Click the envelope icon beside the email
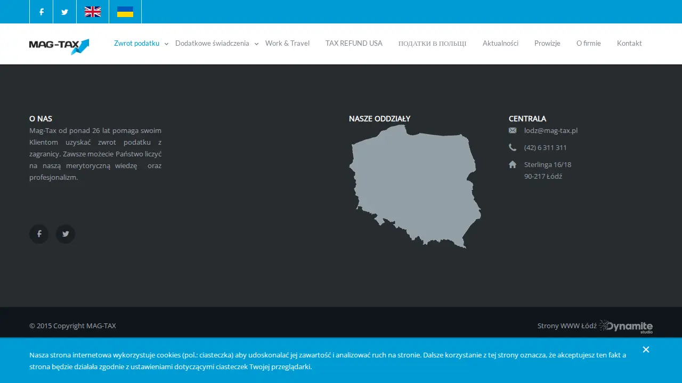 513,130
